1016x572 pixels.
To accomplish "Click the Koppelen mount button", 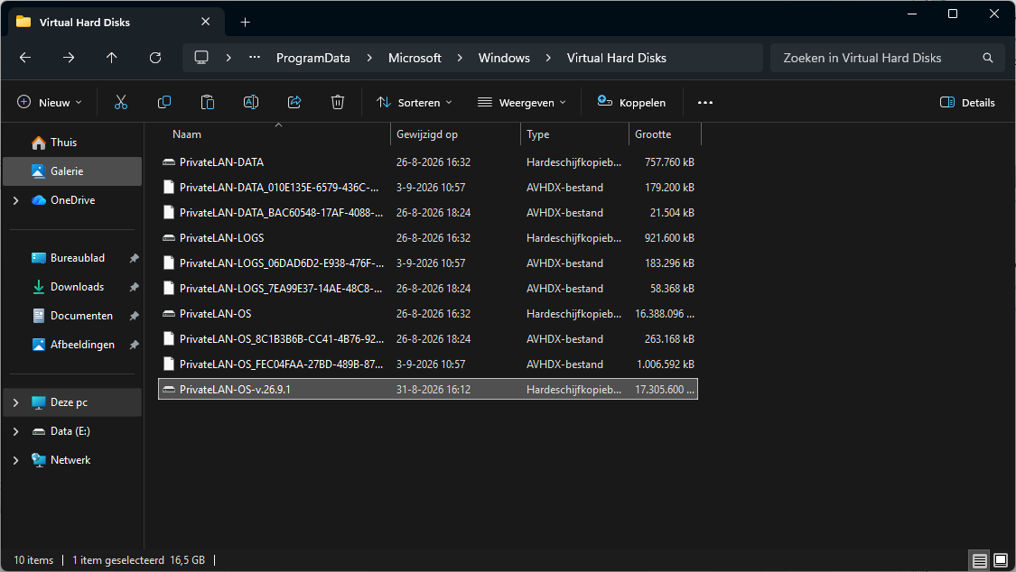I will point(632,102).
